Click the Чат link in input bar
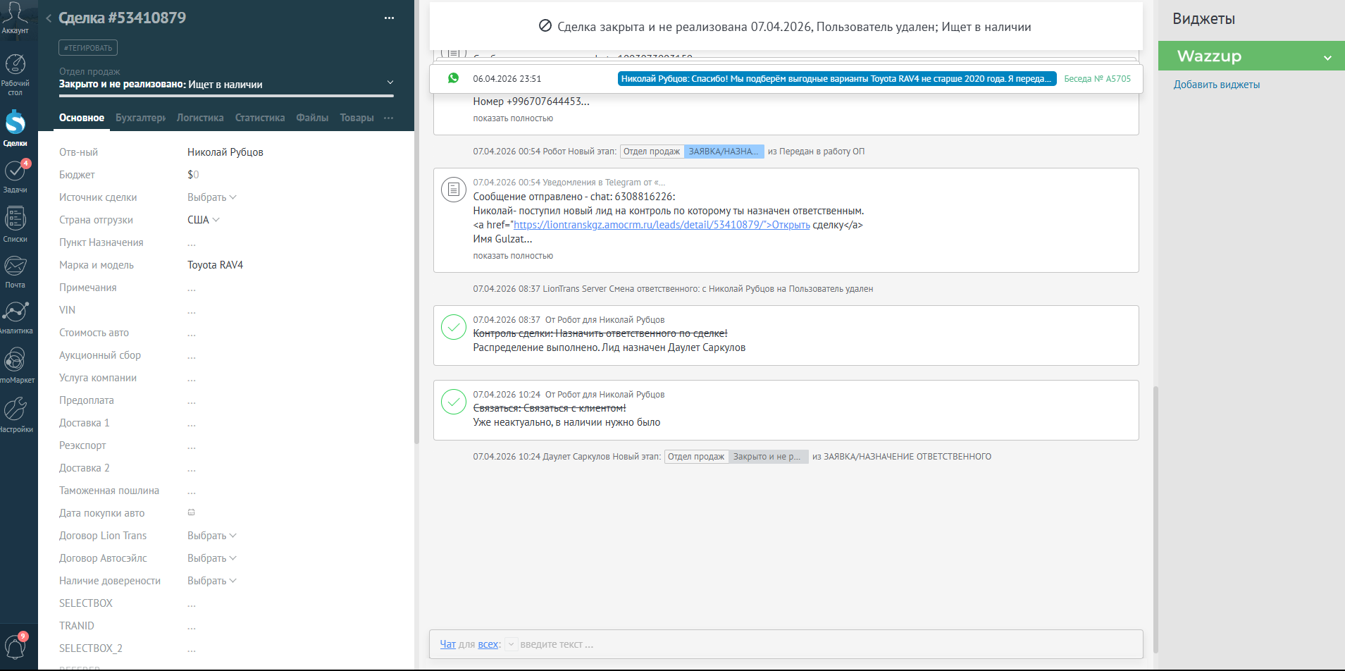This screenshot has width=1345, height=671. 448,644
